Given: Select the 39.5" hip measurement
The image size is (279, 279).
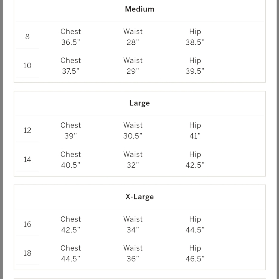Looking at the screenshot, I should coord(195,71).
